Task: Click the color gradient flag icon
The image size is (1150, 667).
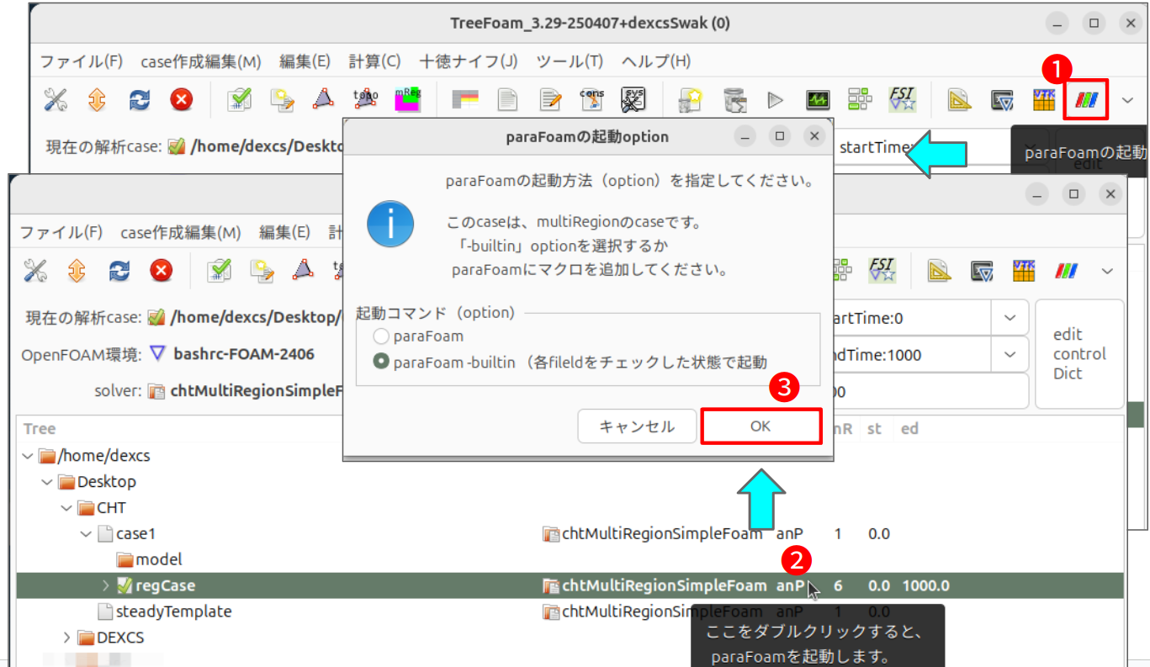Action: (x=464, y=101)
